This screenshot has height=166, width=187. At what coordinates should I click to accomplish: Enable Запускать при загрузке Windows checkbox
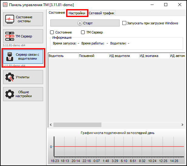(124, 23)
